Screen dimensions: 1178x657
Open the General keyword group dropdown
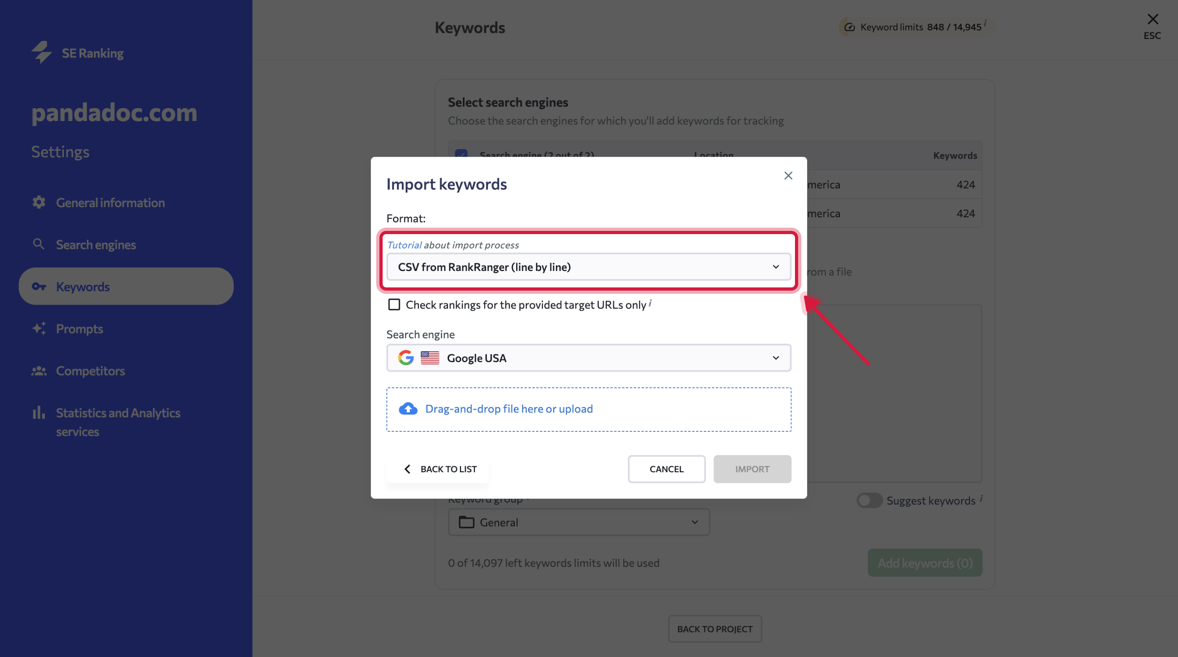click(x=578, y=522)
